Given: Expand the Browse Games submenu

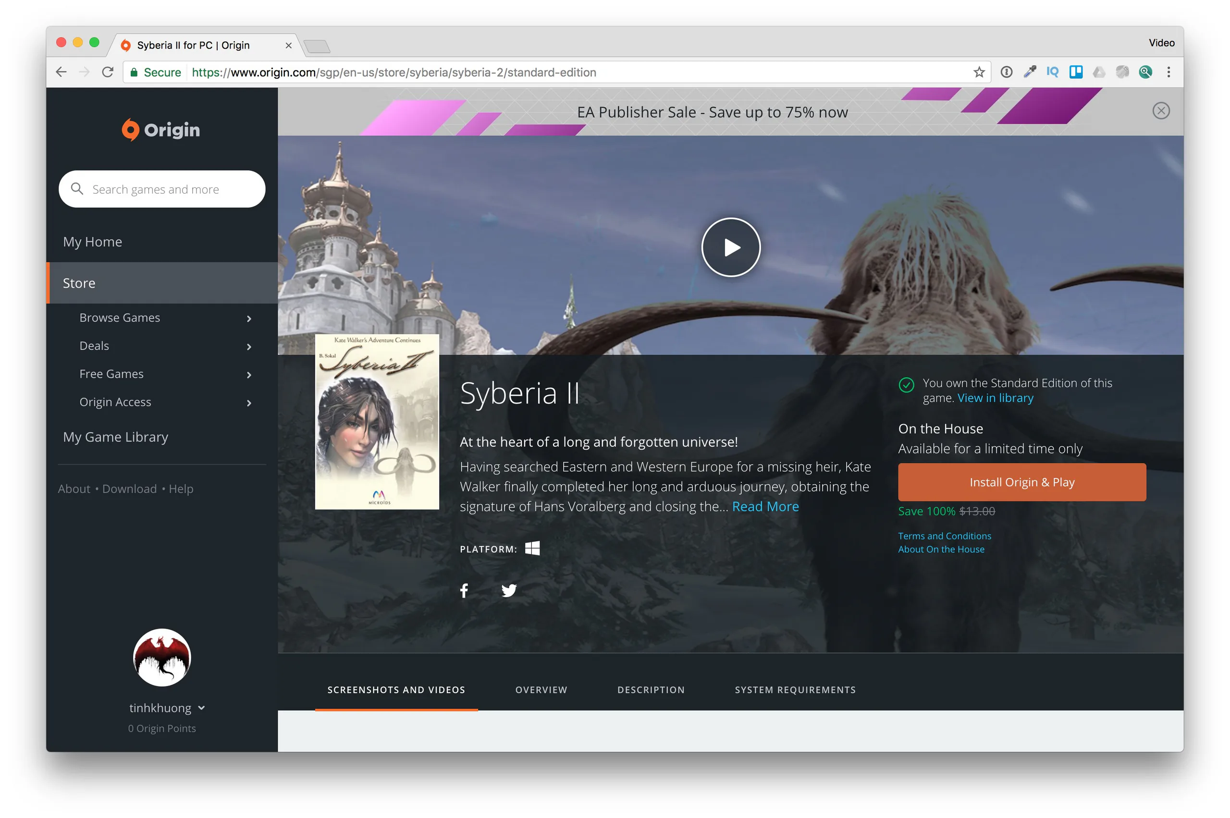Looking at the screenshot, I should coord(249,318).
